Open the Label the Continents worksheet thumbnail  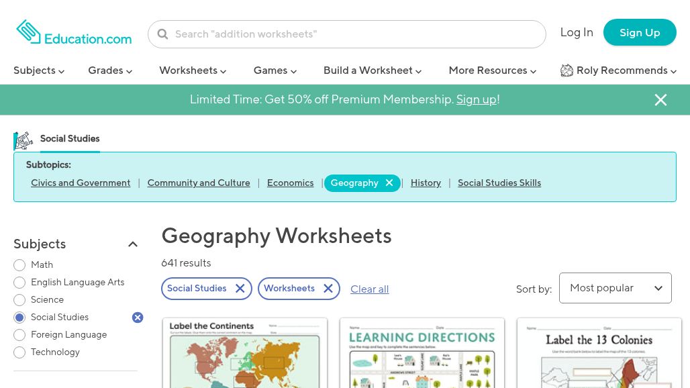pos(245,353)
